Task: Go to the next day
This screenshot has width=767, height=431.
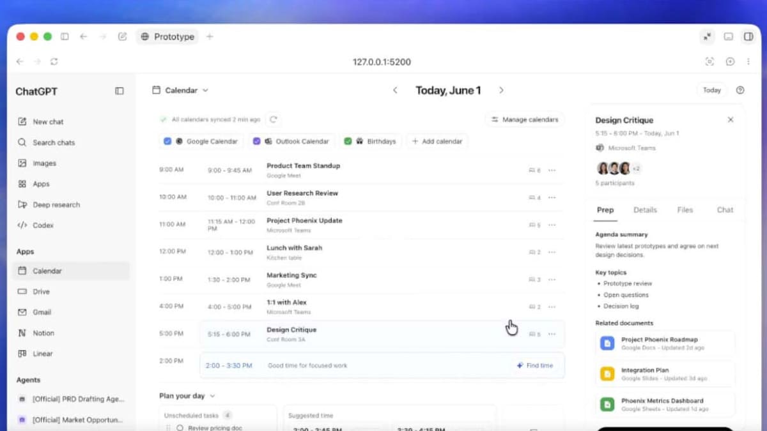Action: pyautogui.click(x=501, y=91)
